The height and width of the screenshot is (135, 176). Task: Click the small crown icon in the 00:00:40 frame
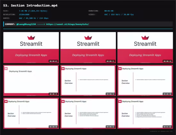pyautogui.click(x=120, y=68)
